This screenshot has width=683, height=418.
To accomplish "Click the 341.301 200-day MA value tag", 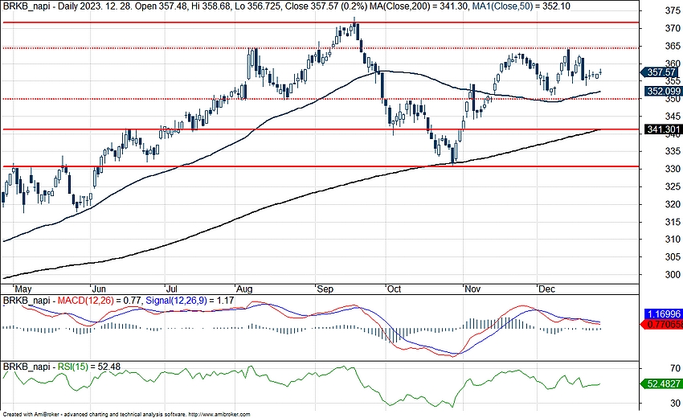I will [x=661, y=129].
